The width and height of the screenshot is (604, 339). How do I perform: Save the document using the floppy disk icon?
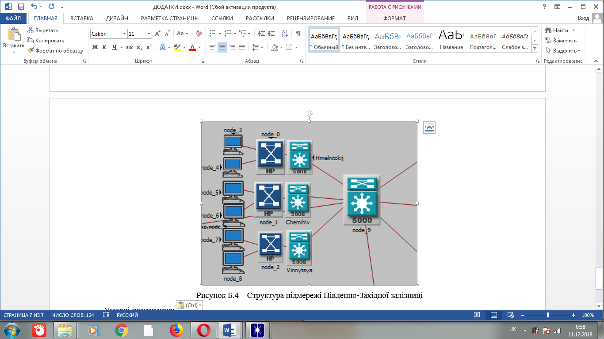click(x=21, y=7)
